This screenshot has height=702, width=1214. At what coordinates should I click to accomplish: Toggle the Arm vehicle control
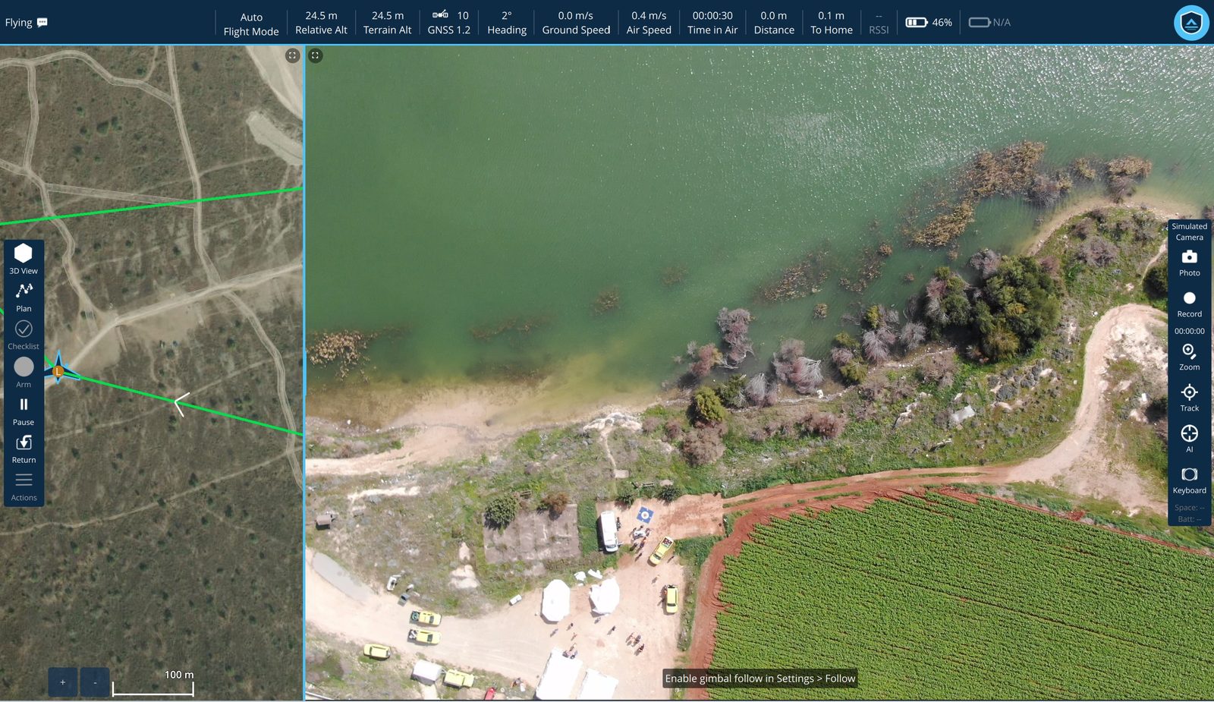[x=24, y=373]
